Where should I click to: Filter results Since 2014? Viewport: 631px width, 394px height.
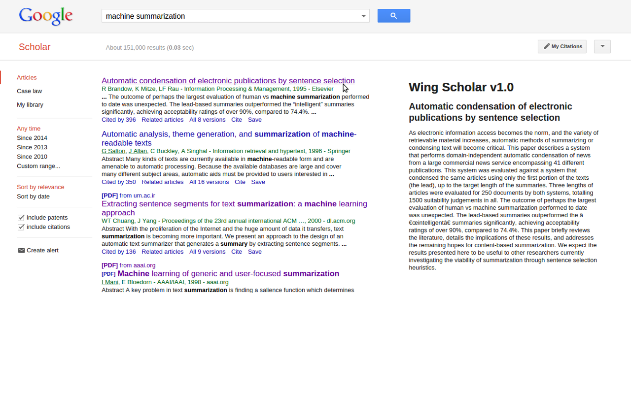(32, 138)
